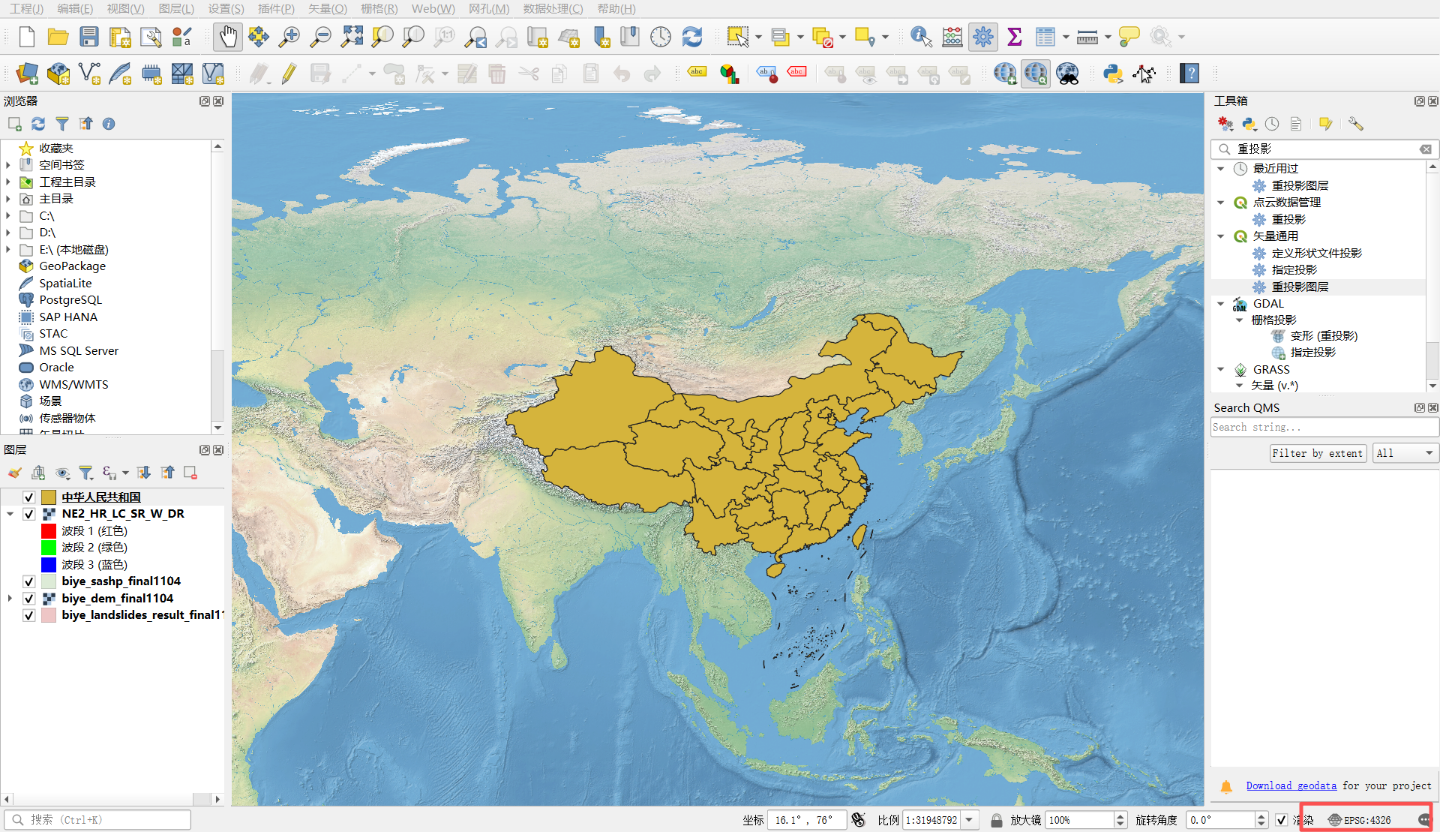The width and height of the screenshot is (1440, 832).
Task: Collapse the GDAL toolbox group
Action: coord(1221,304)
